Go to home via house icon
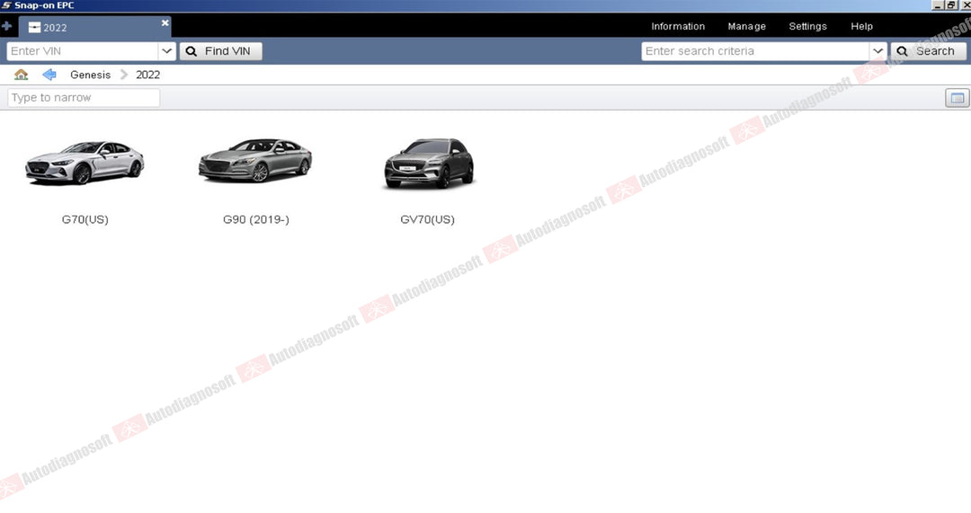The image size is (971, 513). 21,75
